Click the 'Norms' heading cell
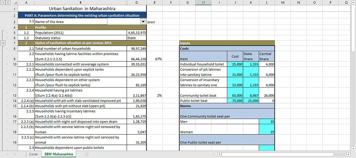Screen dimensions: 356x158 click(227, 106)
